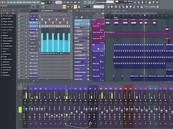The image size is (173, 129).
Task: Click the plus button below channel rack
Action: coord(34,81)
